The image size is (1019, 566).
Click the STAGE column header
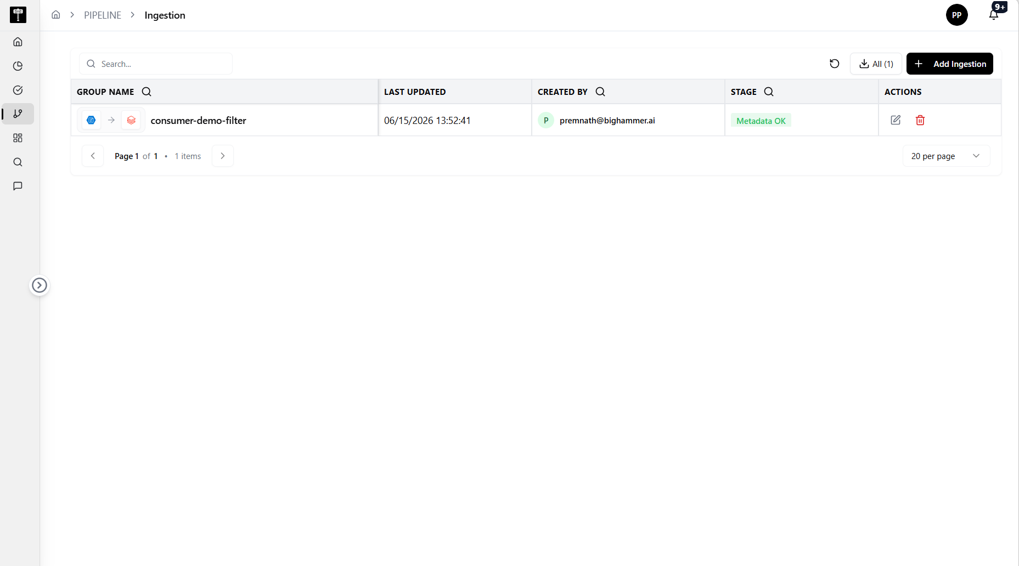(744, 92)
